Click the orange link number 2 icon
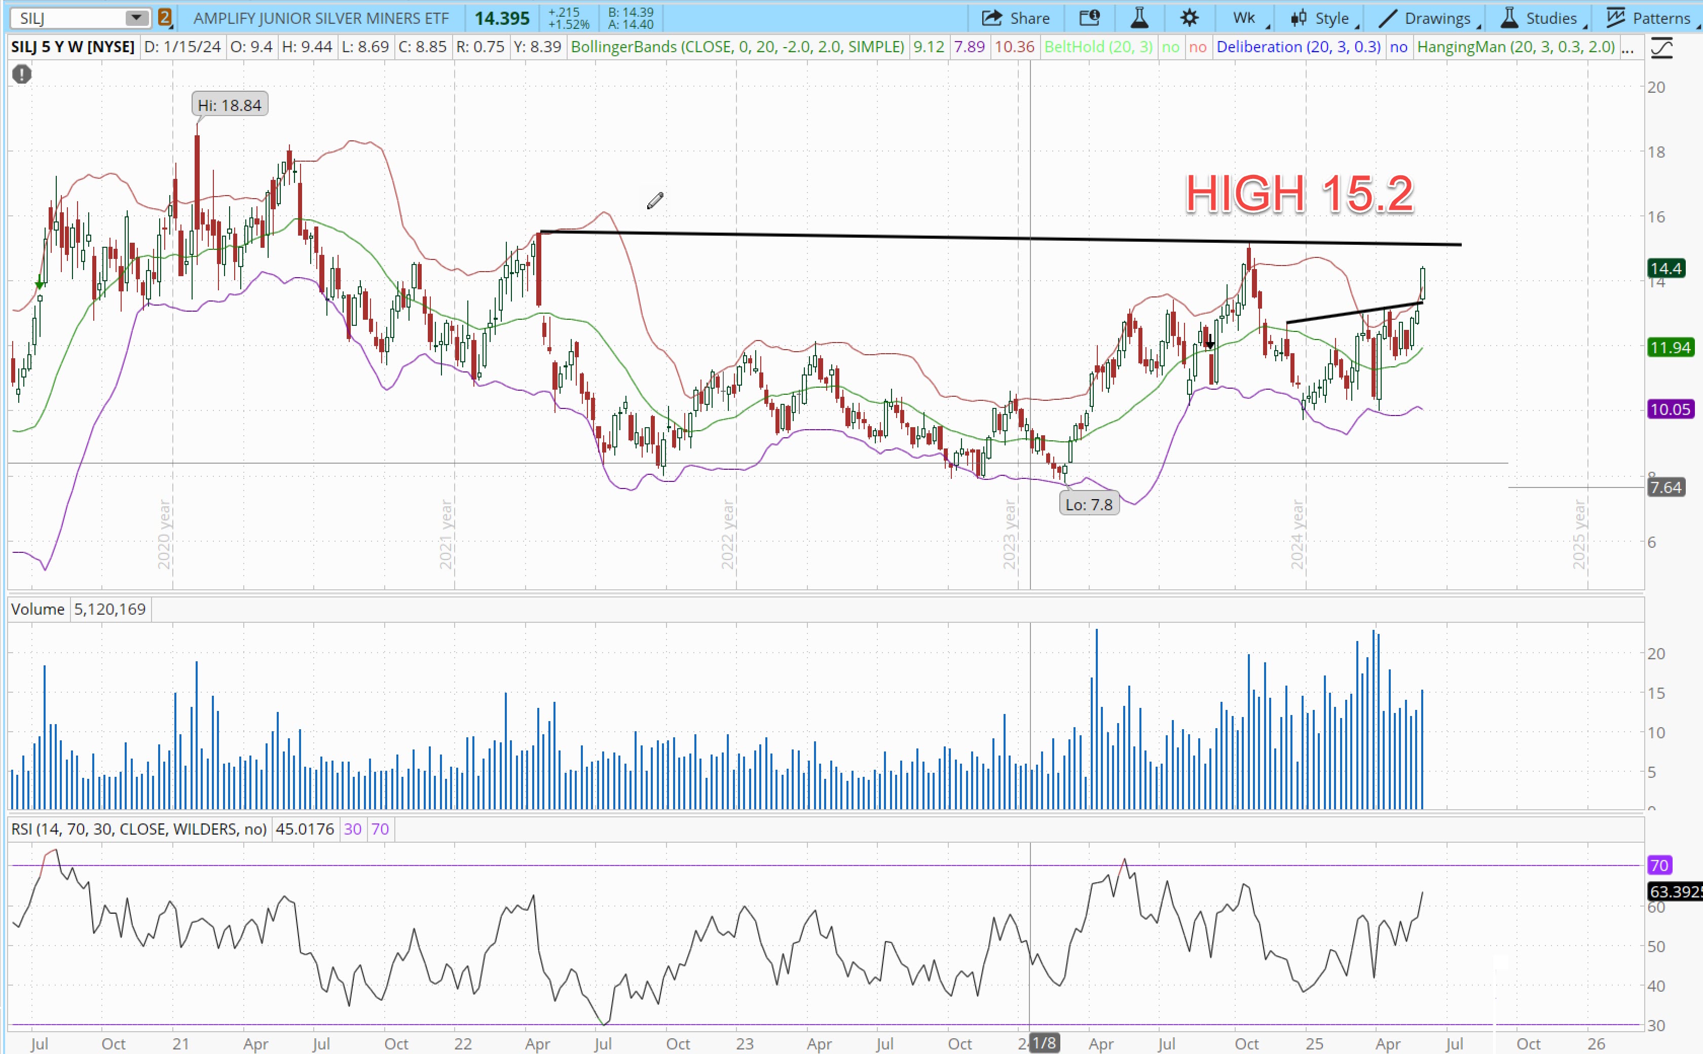This screenshot has width=1703, height=1054. tap(165, 17)
